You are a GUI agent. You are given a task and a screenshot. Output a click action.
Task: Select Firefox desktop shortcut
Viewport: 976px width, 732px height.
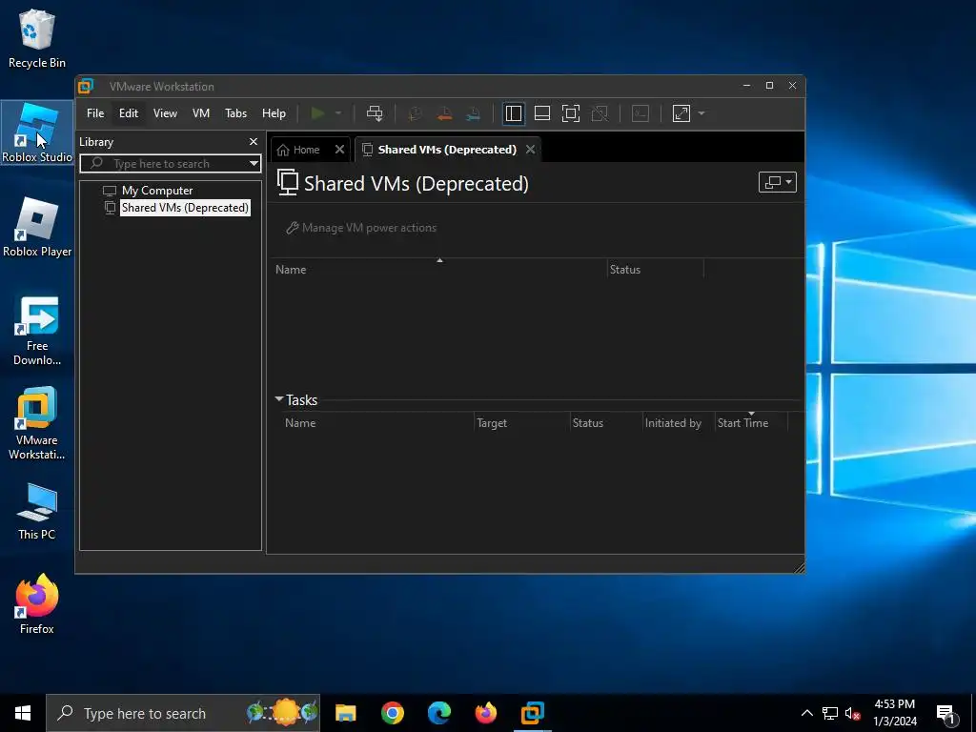37,604
